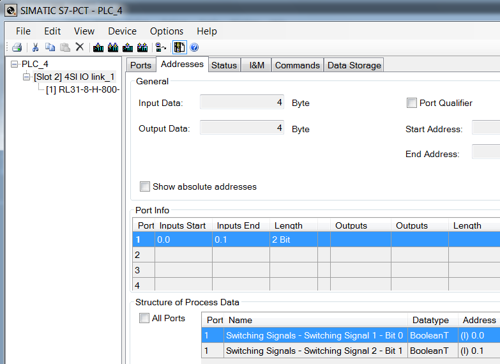The image size is (500, 364).
Task: Click the '2 Bit' length cell
Action: pyautogui.click(x=294, y=239)
